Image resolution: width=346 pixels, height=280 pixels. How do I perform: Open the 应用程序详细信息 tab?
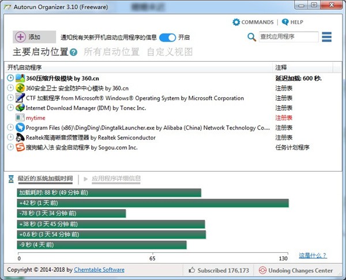coord(116,179)
